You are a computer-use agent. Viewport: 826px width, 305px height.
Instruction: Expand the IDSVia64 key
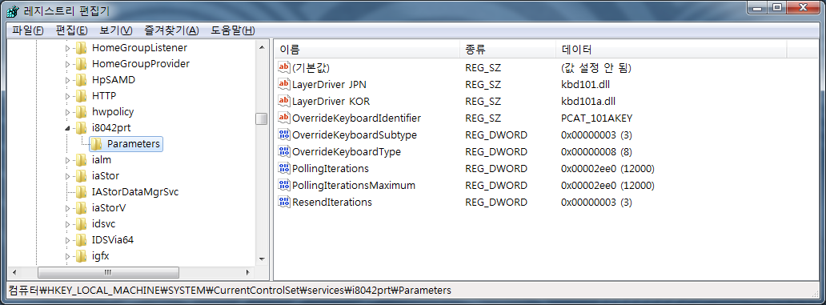67,240
